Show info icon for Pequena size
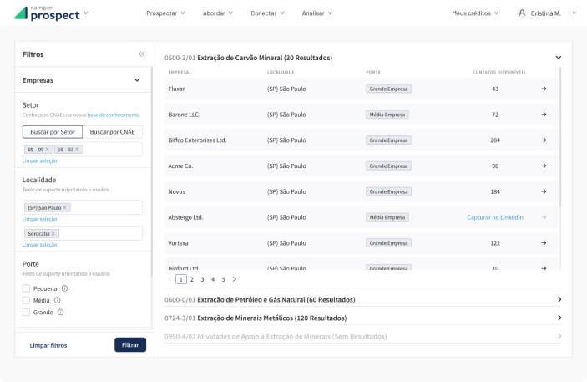This screenshot has height=382, width=587. point(64,288)
